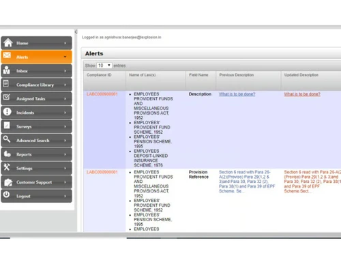Sort by Compliance ID column header
Screen dimensions: 341x256
click(x=104, y=81)
